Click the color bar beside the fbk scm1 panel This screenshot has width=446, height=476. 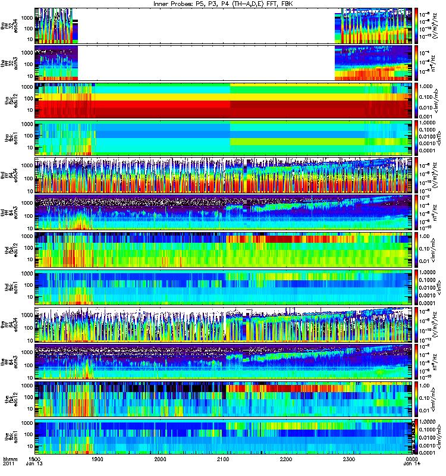416,437
